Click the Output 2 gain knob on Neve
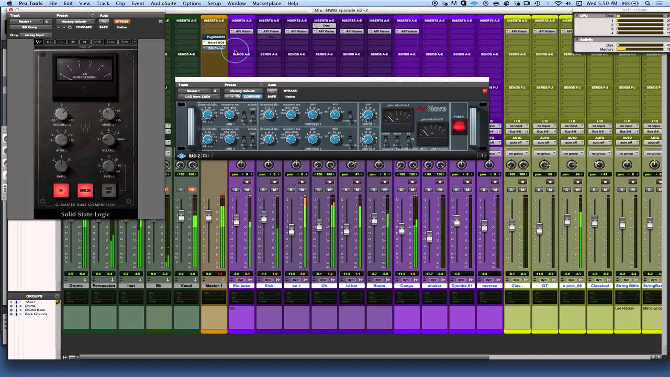This screenshot has height=377, width=670. 368,139
